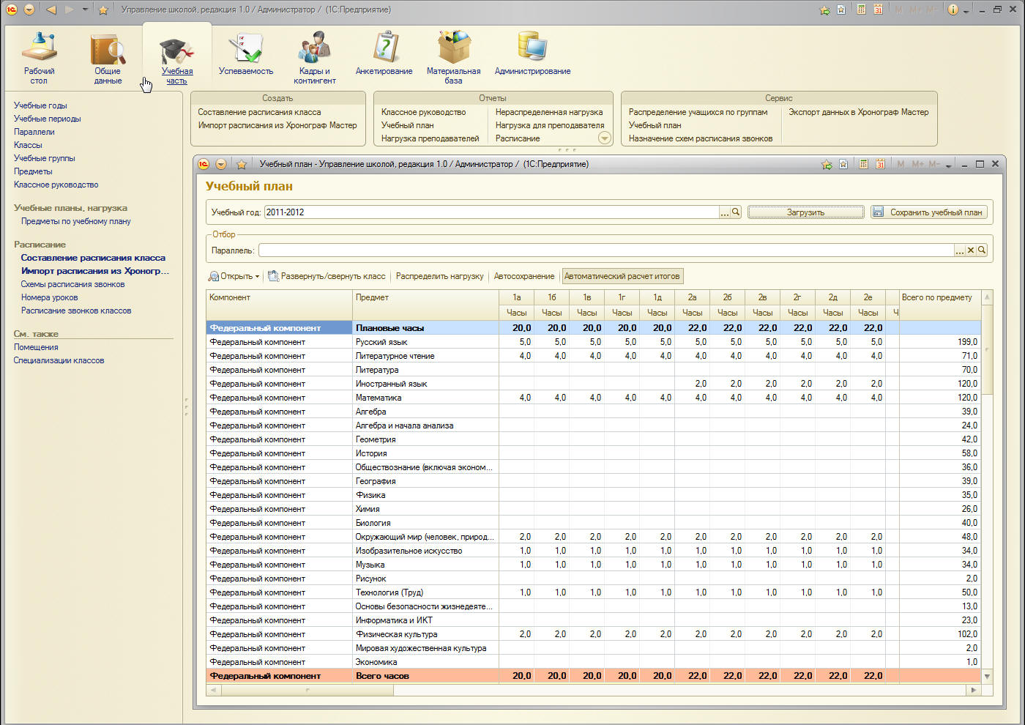Open calendar in the Учебный план window title bar

(880, 164)
